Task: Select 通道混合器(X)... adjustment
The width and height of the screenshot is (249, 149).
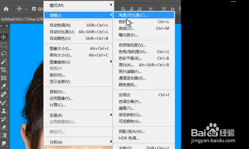Action: pyautogui.click(x=144, y=78)
